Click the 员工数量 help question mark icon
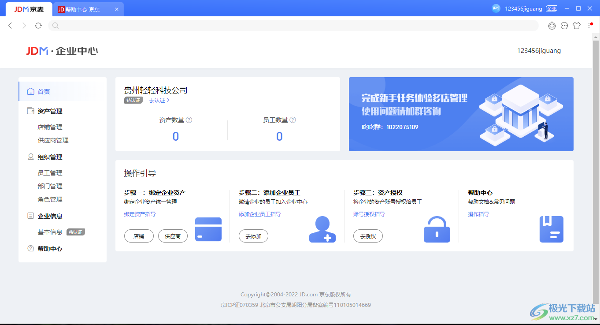This screenshot has width=600, height=325. (x=293, y=120)
